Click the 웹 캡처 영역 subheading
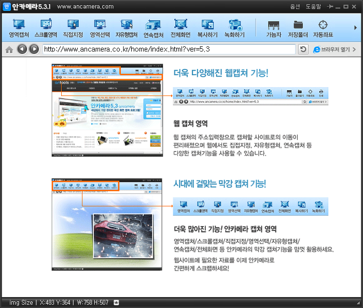Image resolution: width=363 pixels, height=308 pixels. click(x=190, y=123)
